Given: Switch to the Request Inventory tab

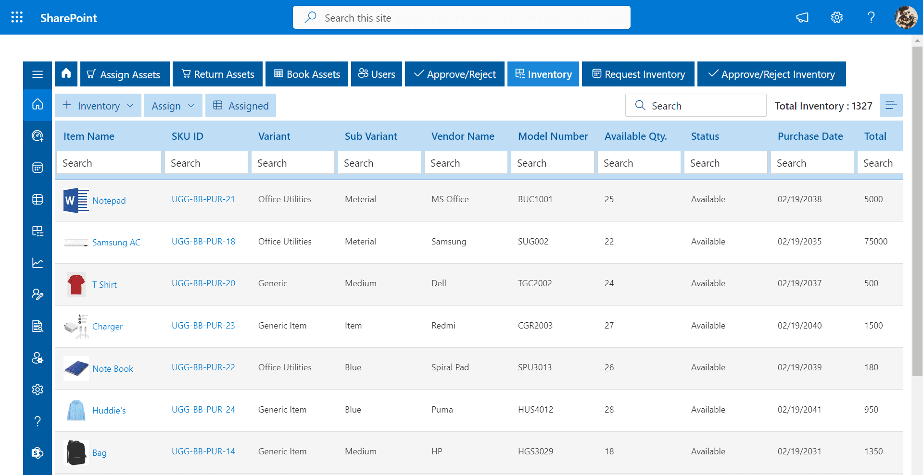Looking at the screenshot, I should (638, 74).
